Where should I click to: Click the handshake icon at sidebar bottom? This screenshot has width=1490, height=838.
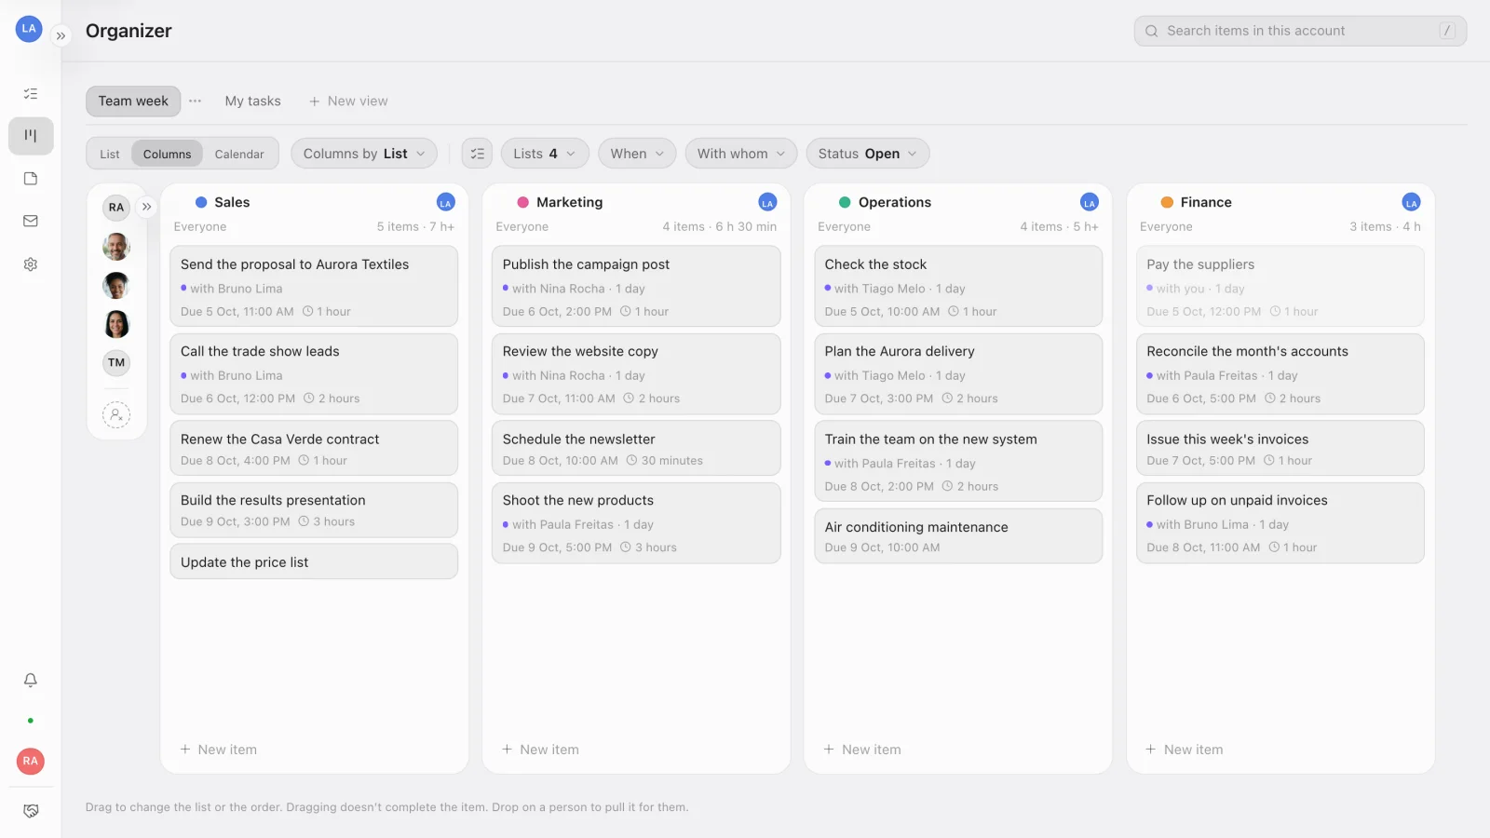pos(31,811)
